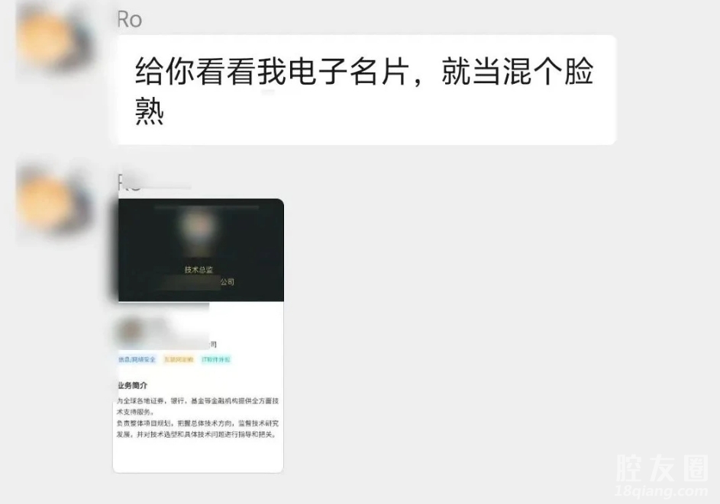Select the green IT软件外包 tag
Screen dimensions: 720x504
click(216, 360)
